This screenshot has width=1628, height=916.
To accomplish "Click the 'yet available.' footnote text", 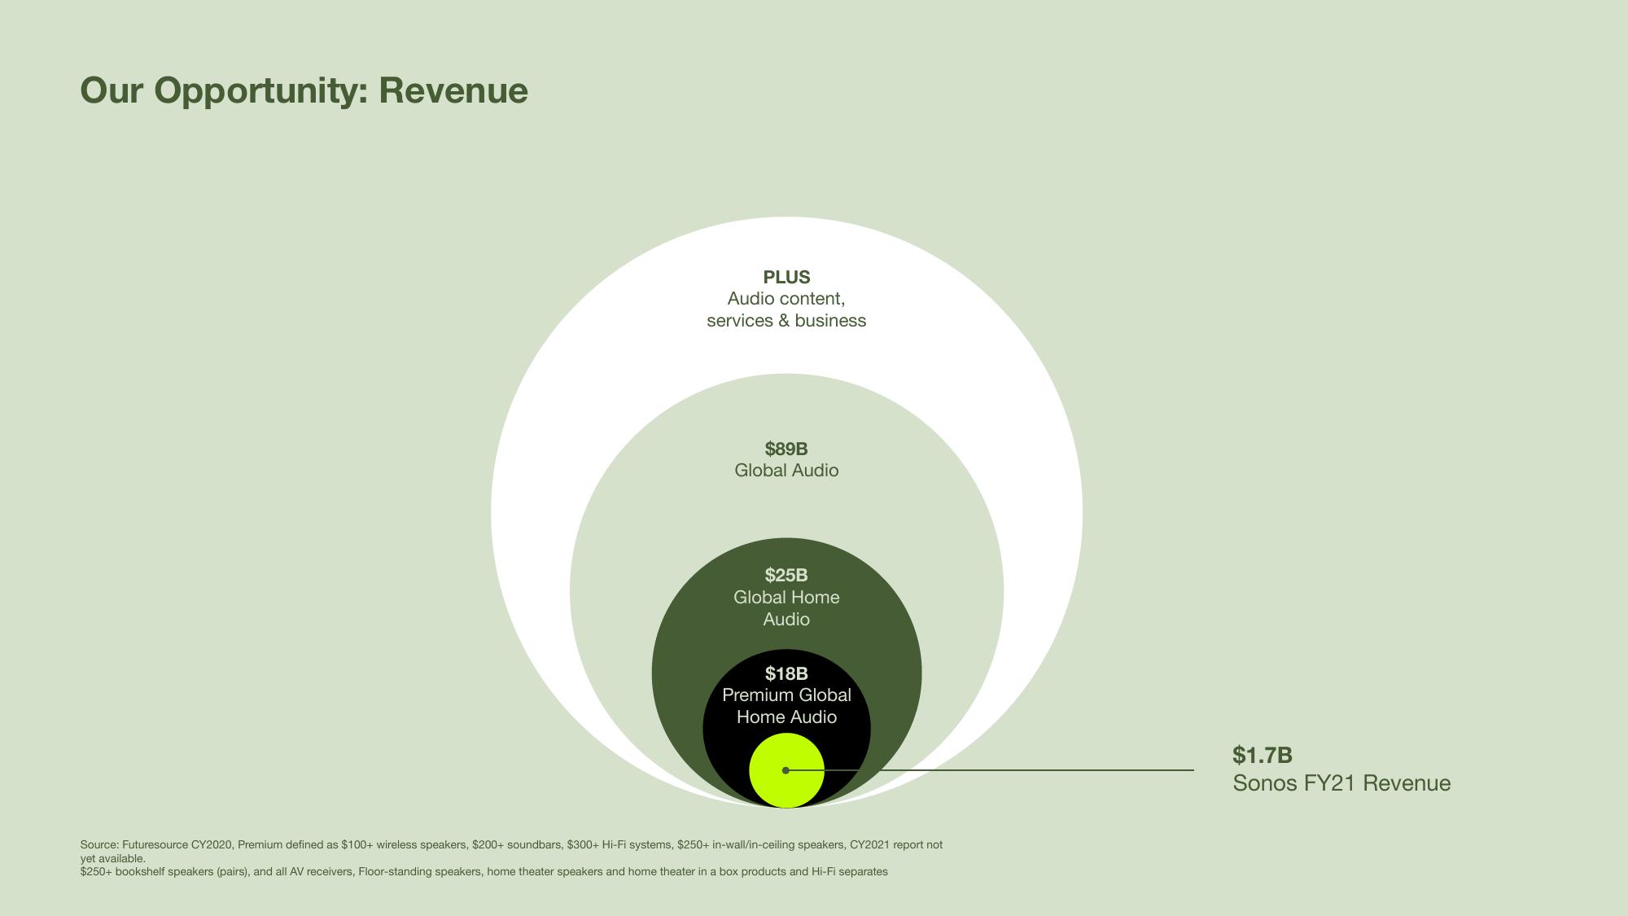I will [113, 858].
